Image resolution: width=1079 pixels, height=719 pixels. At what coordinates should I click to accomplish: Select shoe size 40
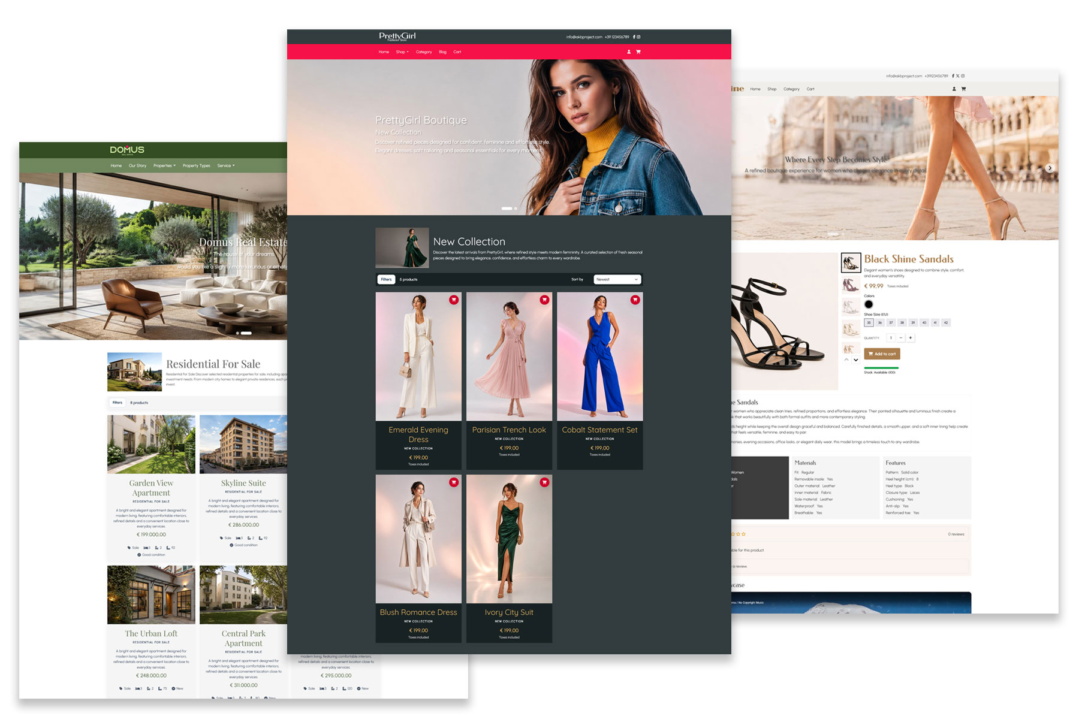pyautogui.click(x=924, y=322)
